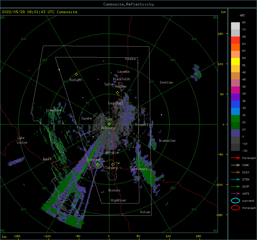Screen dimensions: 257x240
Task: Click the green echo cluster northeast of Stettler
Action: pyautogui.click(x=196, y=73)
